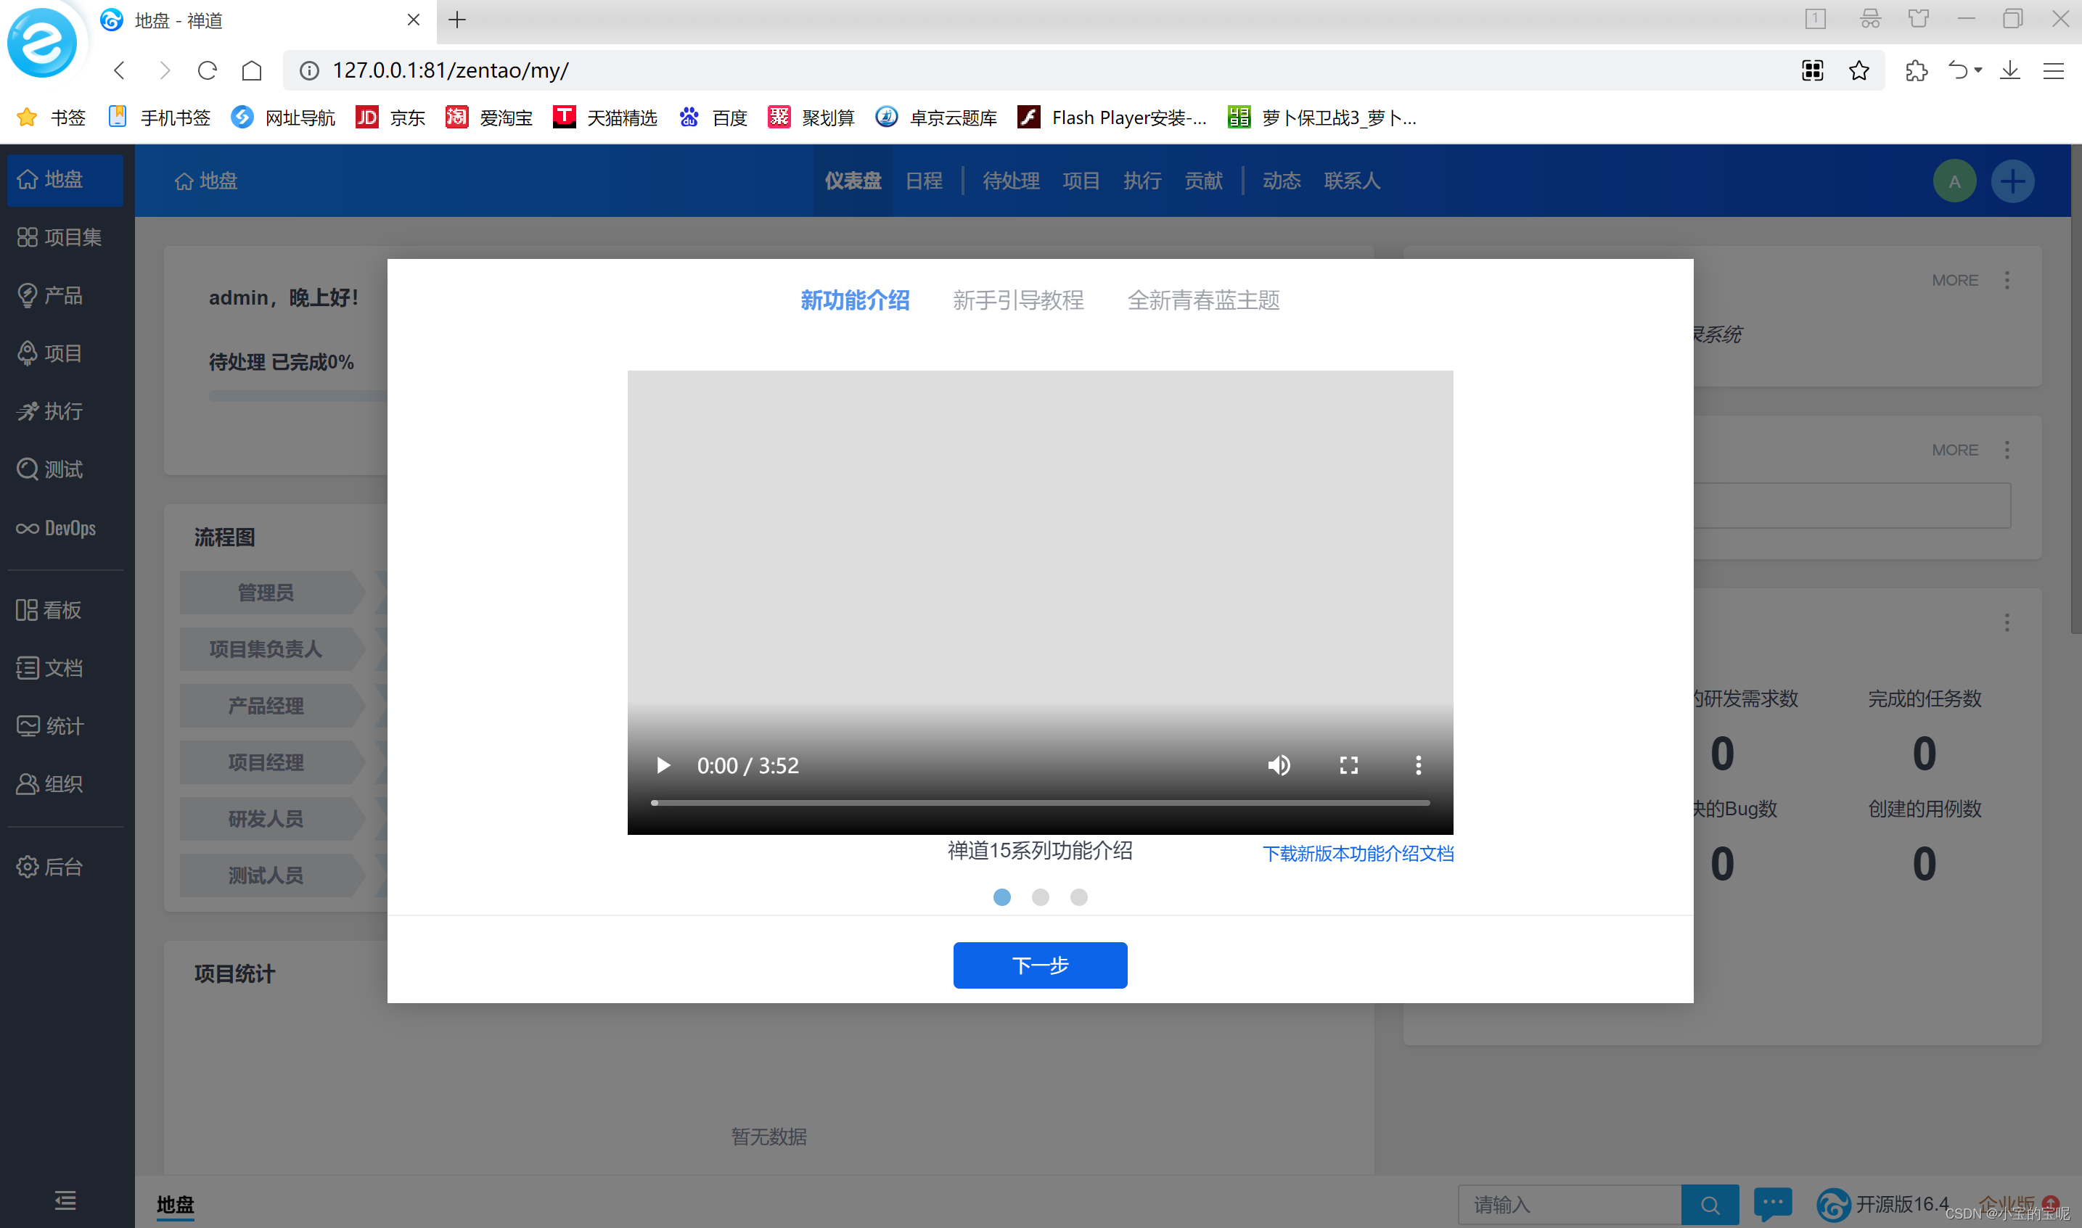Open video more options menu
The height and width of the screenshot is (1228, 2082).
[1418, 765]
